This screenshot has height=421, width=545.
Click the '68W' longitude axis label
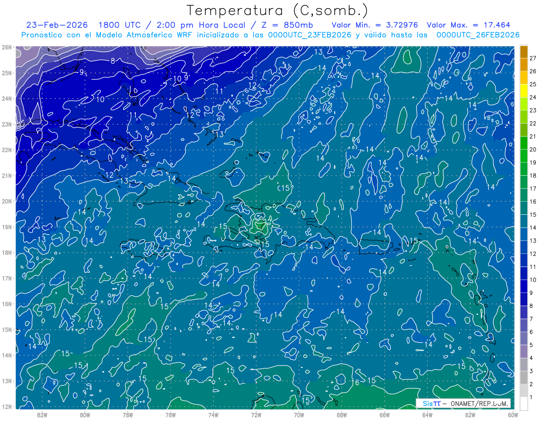(342, 415)
